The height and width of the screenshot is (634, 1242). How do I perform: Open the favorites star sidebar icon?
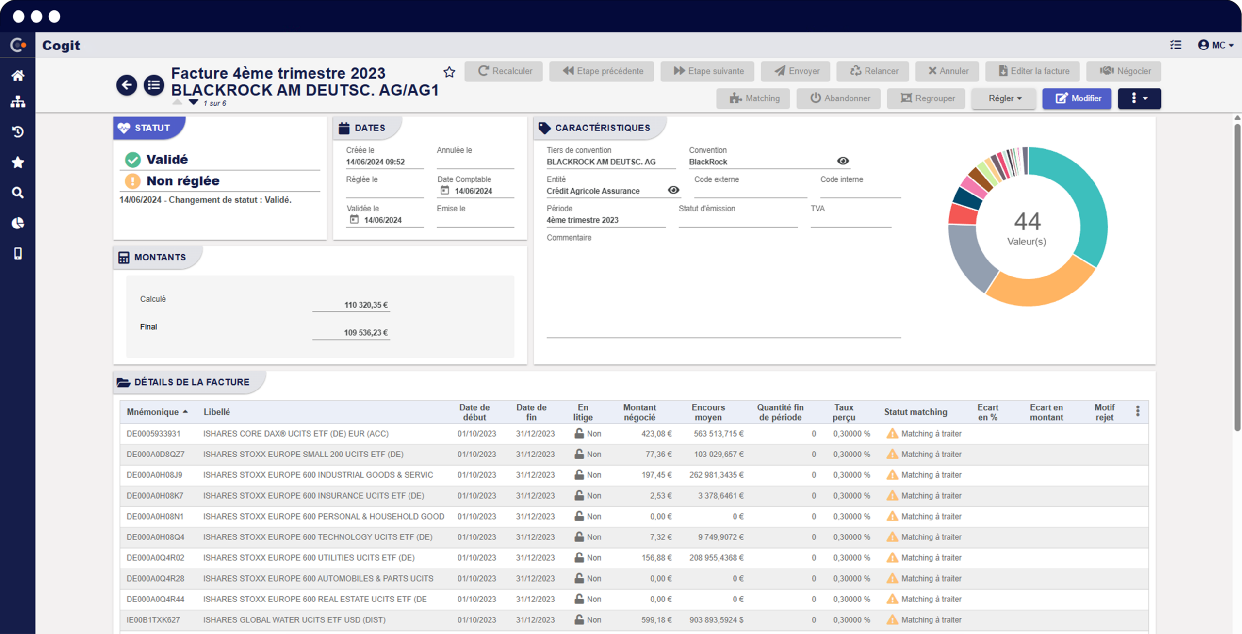tap(18, 163)
